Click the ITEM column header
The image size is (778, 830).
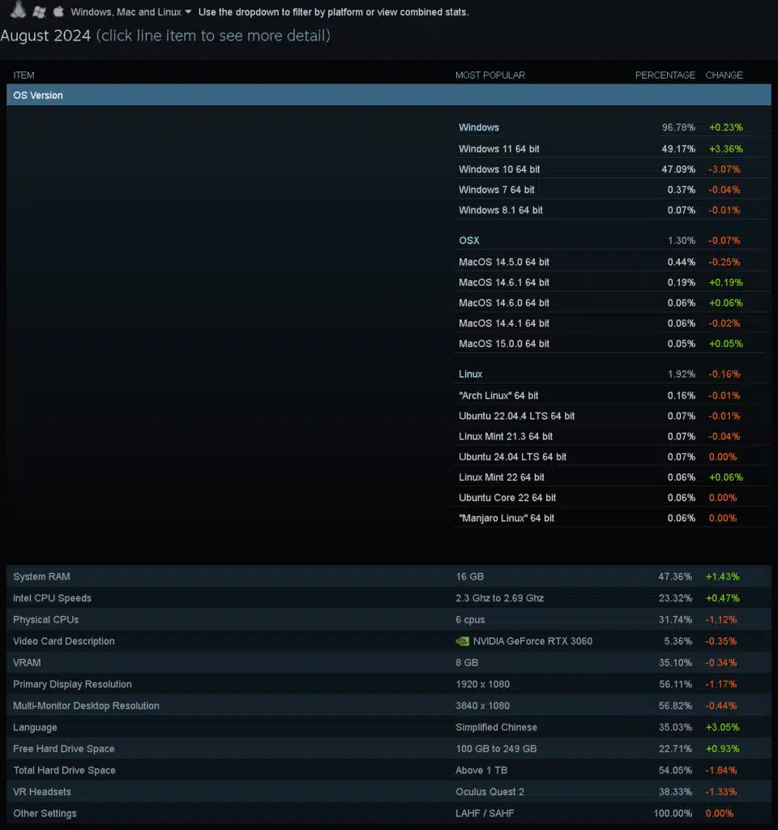(x=24, y=75)
